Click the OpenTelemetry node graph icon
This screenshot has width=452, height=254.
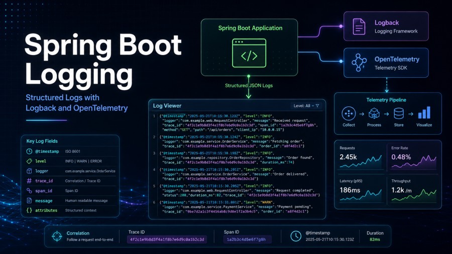pos(359,63)
